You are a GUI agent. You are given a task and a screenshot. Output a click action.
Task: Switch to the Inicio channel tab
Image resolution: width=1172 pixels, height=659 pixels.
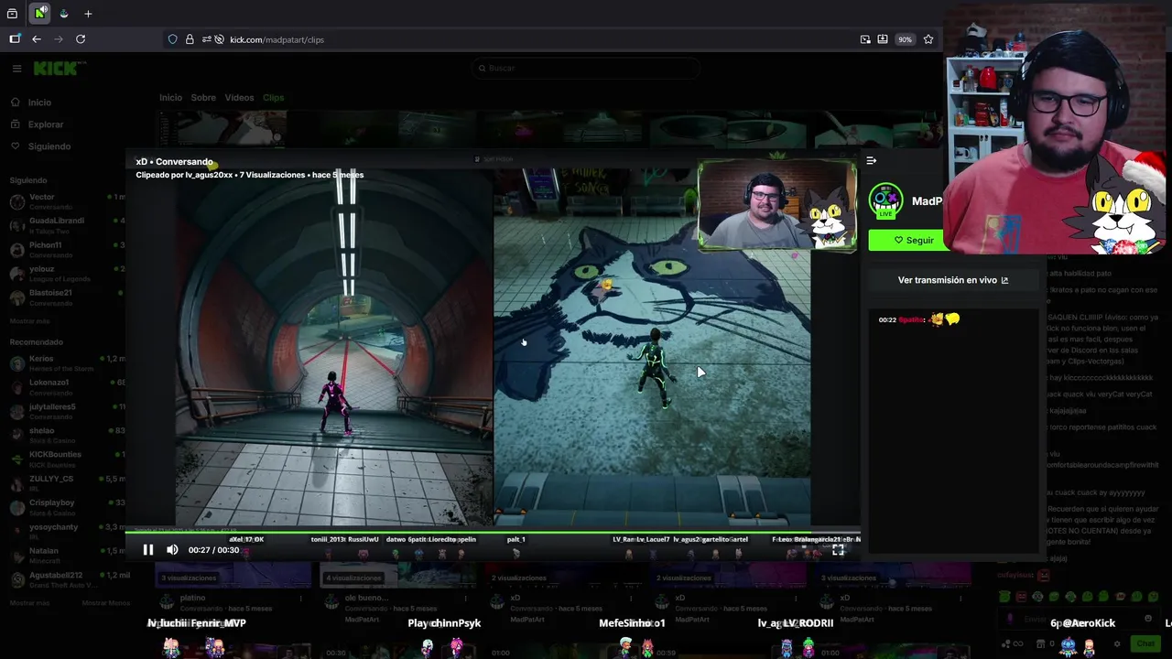(170, 98)
